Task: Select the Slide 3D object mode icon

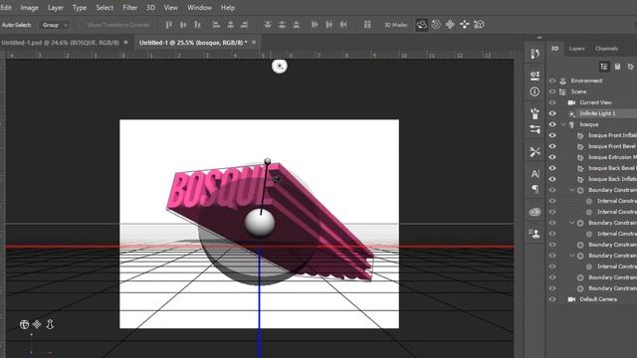Action: coord(465,25)
